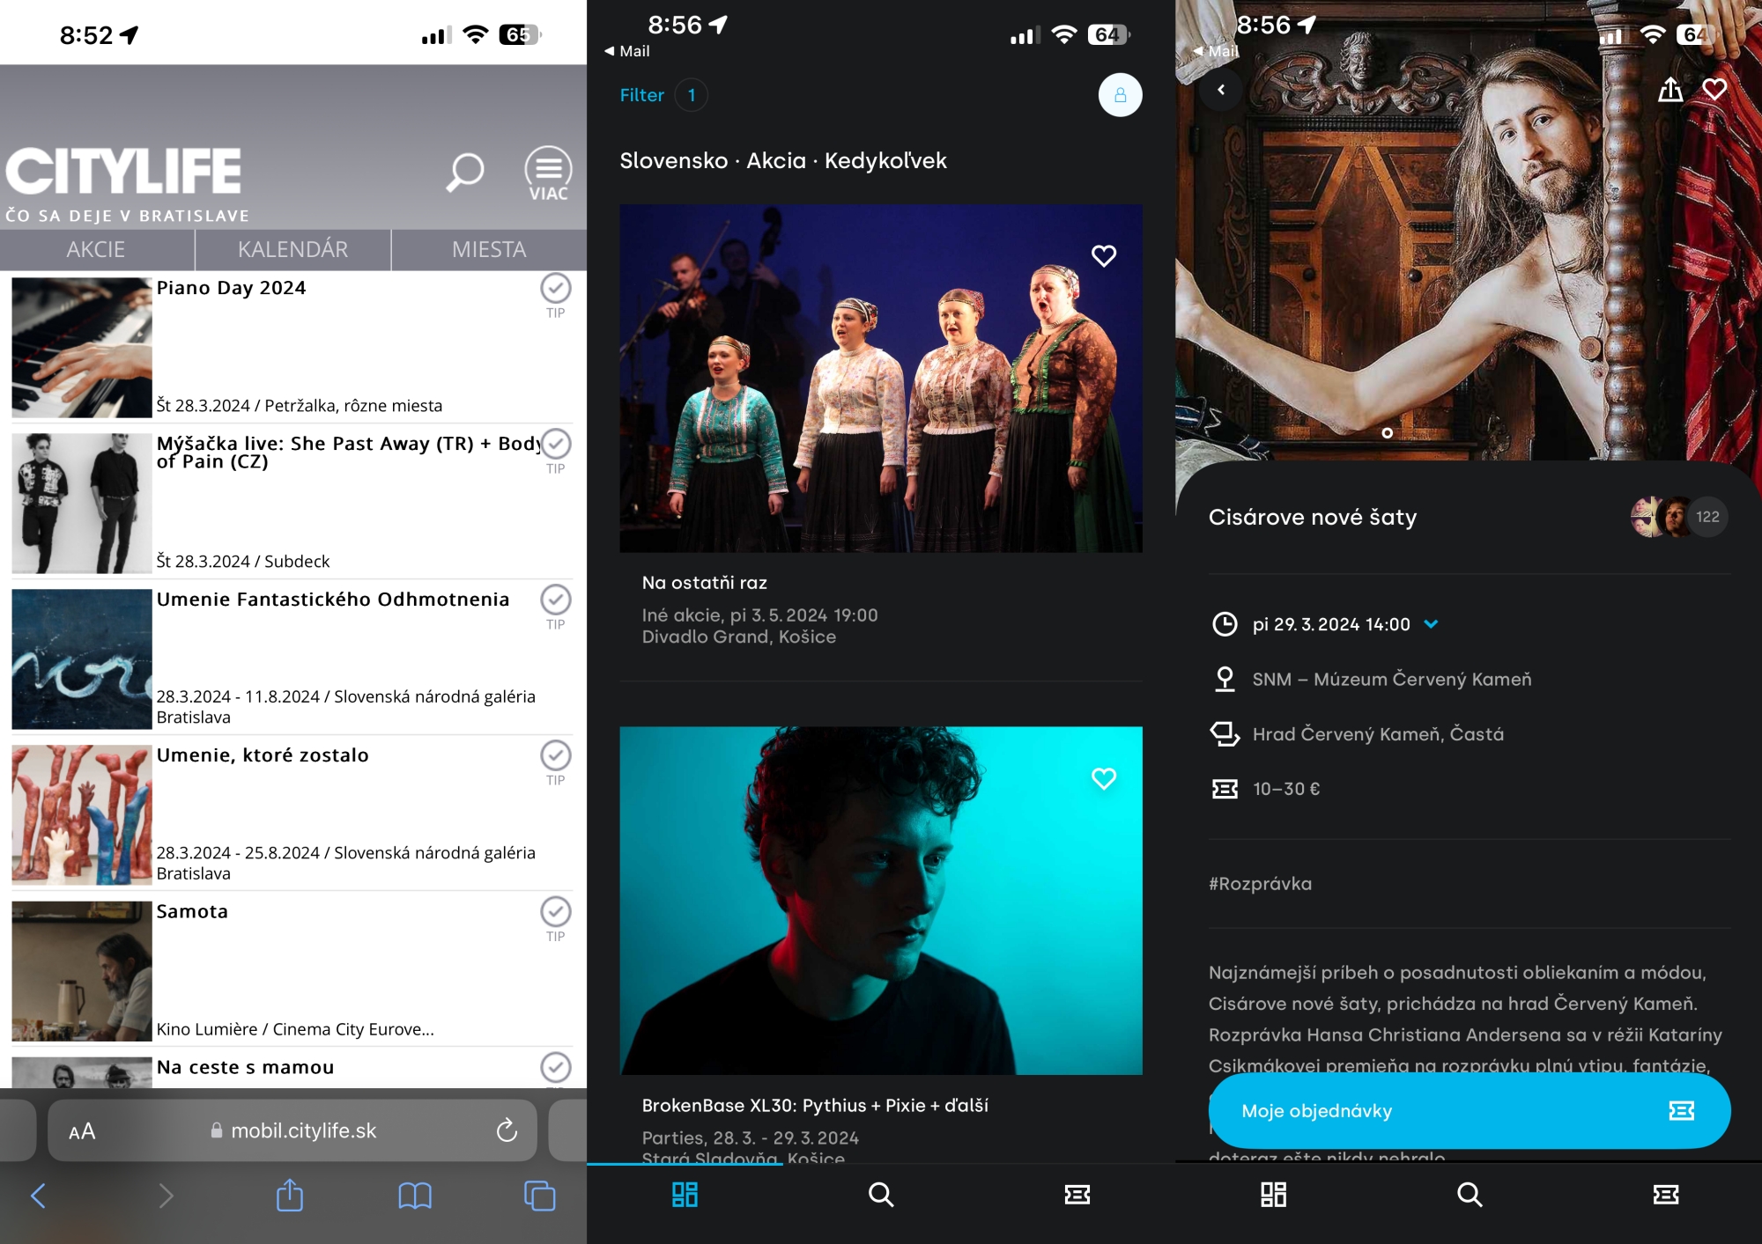Toggle TIP checkmark for Na ceste s mamou
Viewport: 1762px width, 1244px height.
click(555, 1067)
